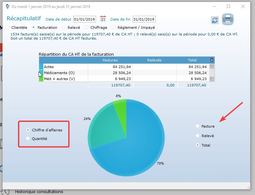255x195 pixels.
Task: Click the relevés total 0,00 cell
Action: point(155,85)
